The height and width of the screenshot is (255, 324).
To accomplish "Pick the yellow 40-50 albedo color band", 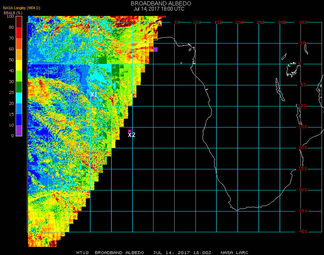I will [19, 65].
